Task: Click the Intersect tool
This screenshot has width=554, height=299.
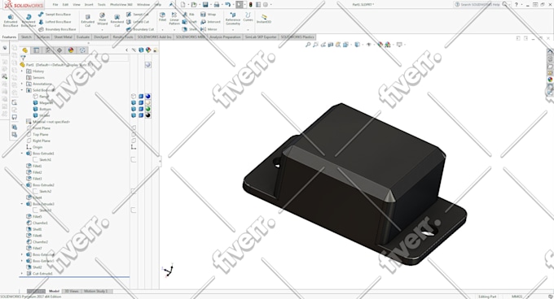Action: 210,22
